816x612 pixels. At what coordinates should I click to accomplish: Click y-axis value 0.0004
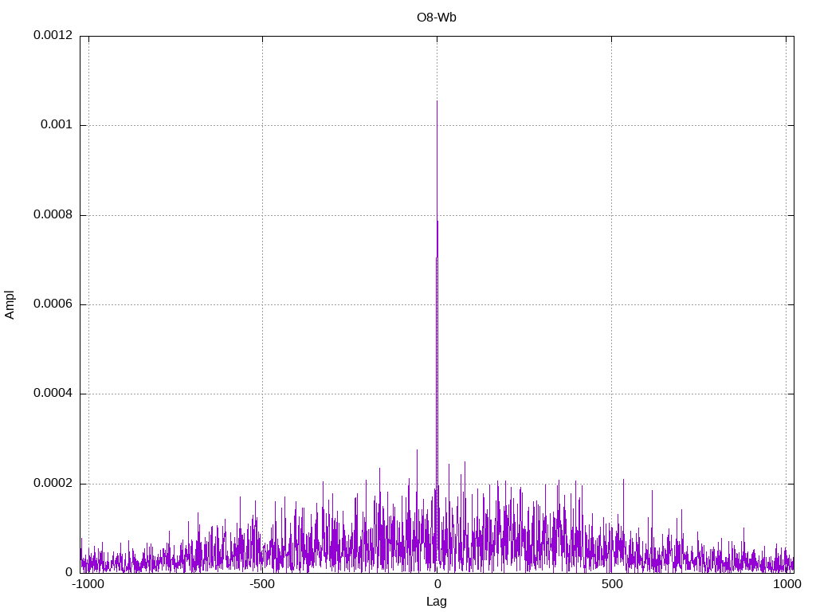click(x=53, y=394)
